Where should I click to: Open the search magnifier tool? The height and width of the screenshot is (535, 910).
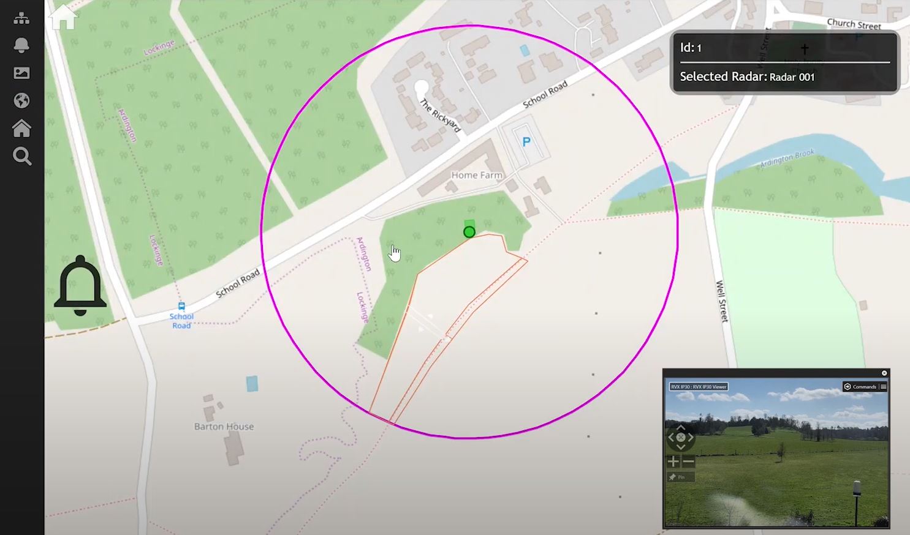(x=22, y=156)
